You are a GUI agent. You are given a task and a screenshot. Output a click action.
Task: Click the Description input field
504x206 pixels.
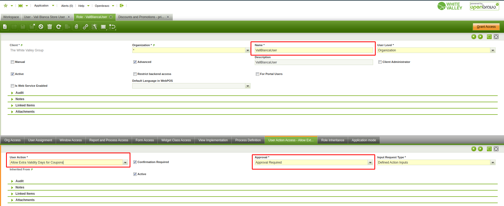pyautogui.click(x=314, y=62)
